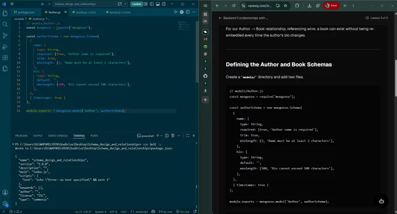Click the models breadcrumb segment

(19, 19)
